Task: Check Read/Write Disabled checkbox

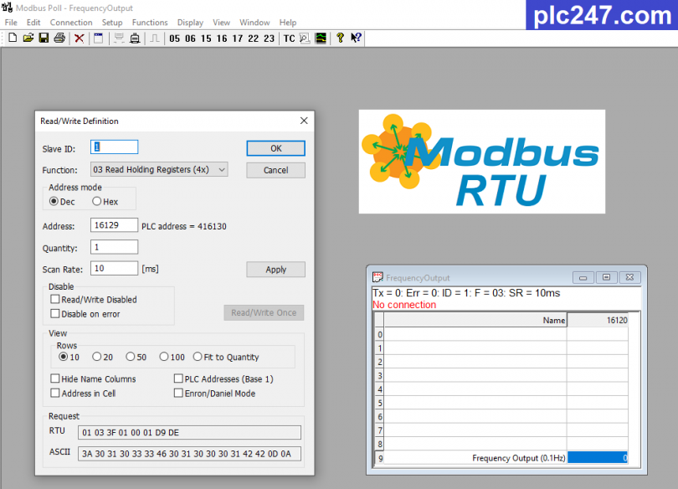Action: [x=55, y=299]
